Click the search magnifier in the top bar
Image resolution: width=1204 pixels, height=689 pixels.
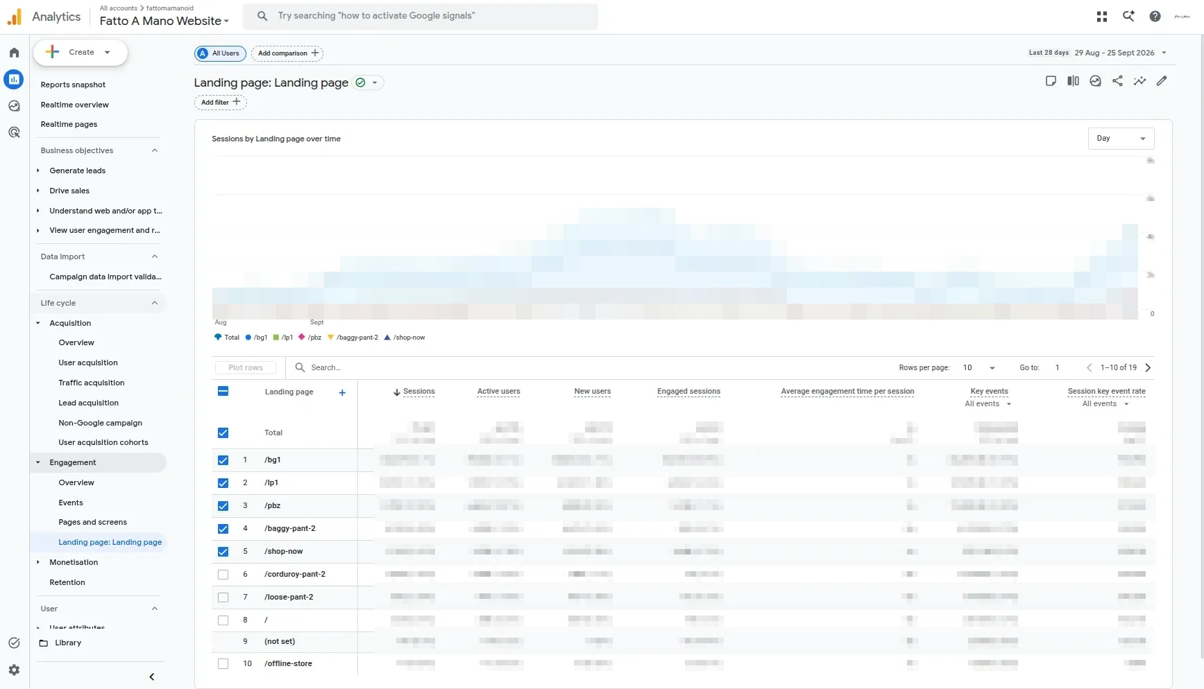[x=262, y=16]
